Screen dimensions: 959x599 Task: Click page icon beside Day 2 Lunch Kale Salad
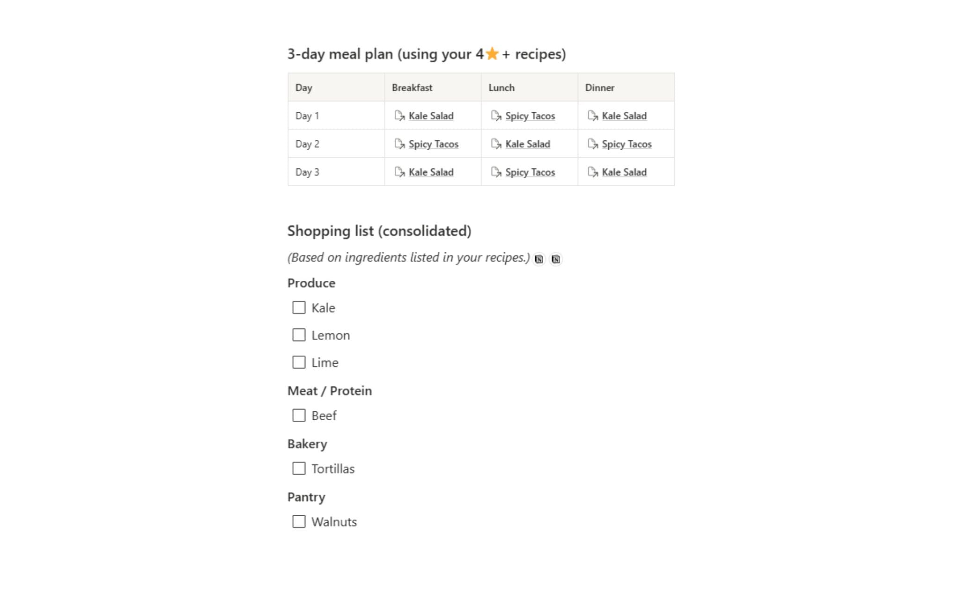(x=496, y=144)
